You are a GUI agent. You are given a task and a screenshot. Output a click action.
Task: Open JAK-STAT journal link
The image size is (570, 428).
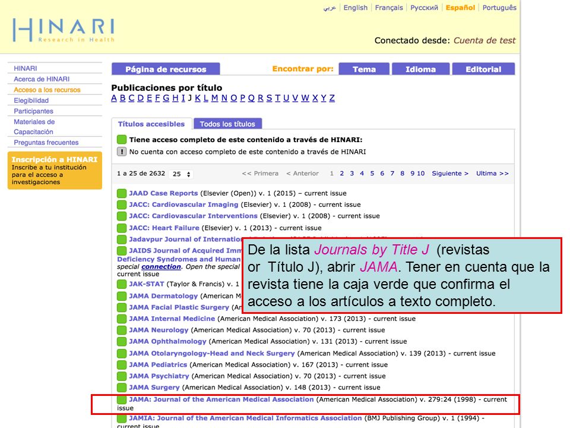tap(147, 284)
